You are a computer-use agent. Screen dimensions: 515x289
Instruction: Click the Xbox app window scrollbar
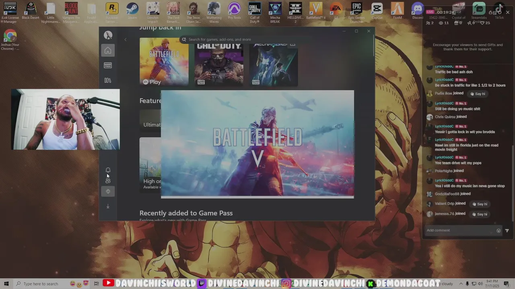pos(374,46)
